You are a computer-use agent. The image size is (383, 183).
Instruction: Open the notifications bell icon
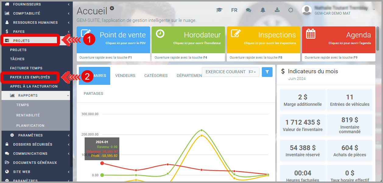coord(263,10)
